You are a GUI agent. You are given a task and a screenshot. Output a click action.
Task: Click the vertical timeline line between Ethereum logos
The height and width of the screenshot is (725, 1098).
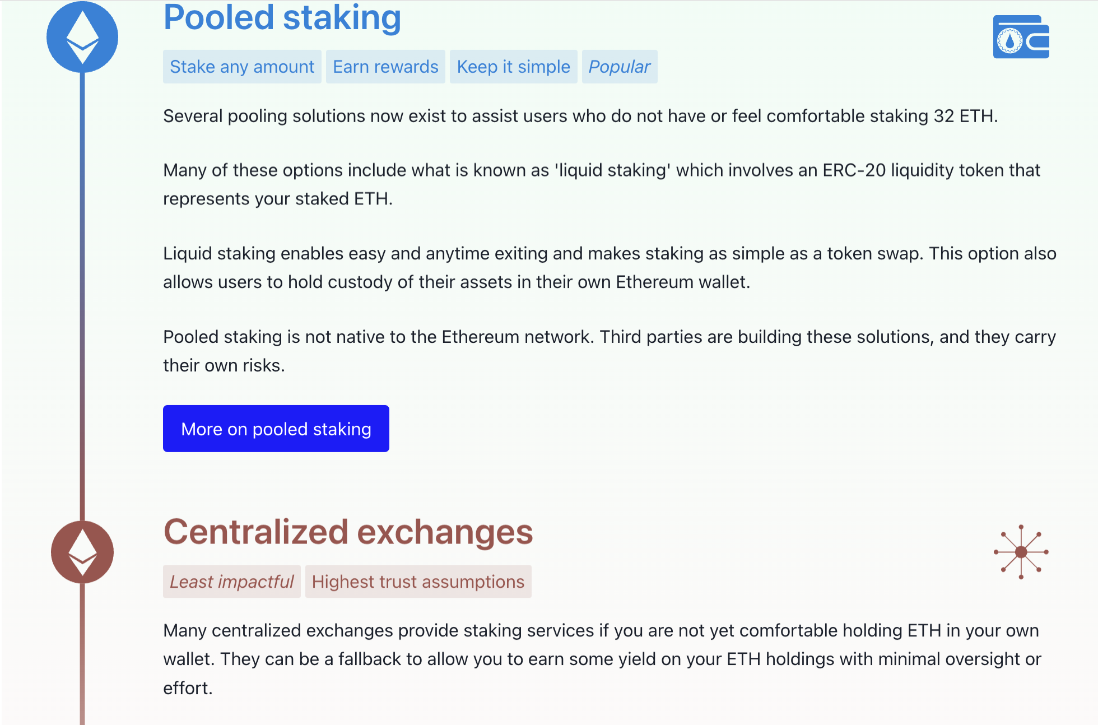coord(82,297)
